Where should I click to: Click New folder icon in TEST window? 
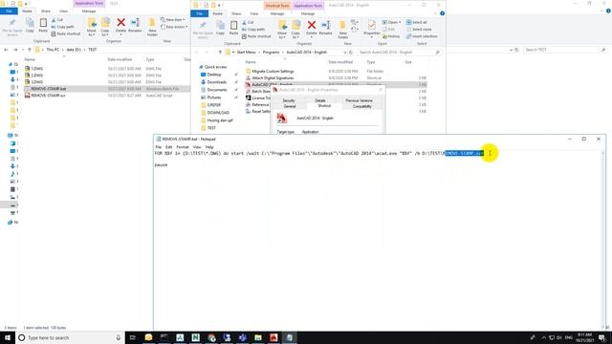click(x=152, y=27)
